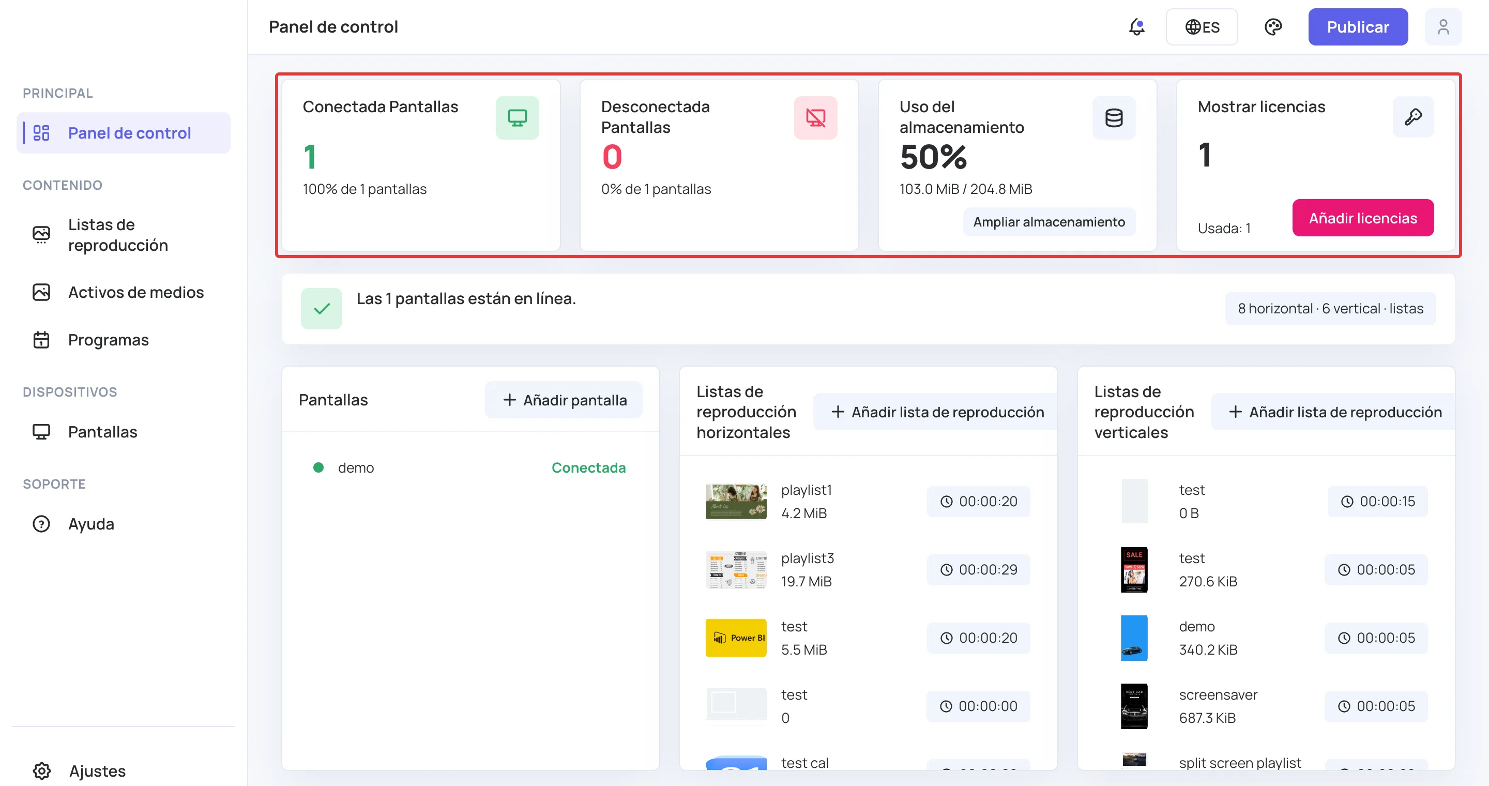Click the vertical demo playlist name
The width and height of the screenshot is (1489, 786).
pos(1196,627)
